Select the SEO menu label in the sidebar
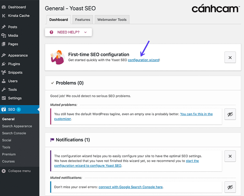The width and height of the screenshot is (244, 196). click(x=11, y=109)
